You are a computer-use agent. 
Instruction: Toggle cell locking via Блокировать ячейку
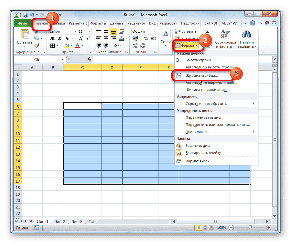coord(203,153)
